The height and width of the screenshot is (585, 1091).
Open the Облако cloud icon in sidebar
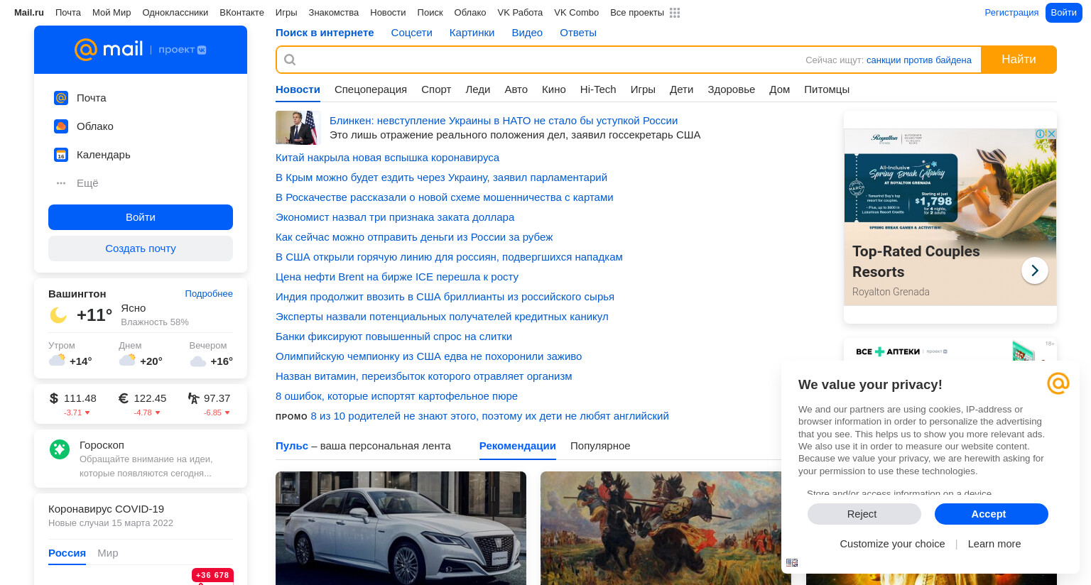point(61,126)
